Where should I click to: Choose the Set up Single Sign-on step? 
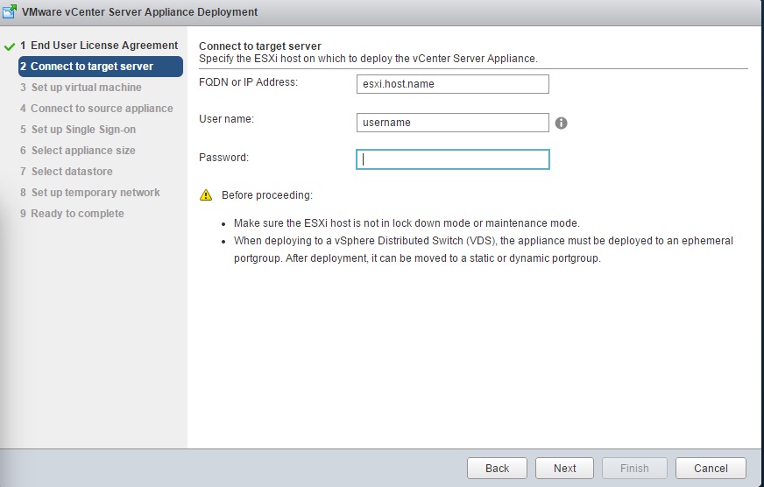[83, 130]
